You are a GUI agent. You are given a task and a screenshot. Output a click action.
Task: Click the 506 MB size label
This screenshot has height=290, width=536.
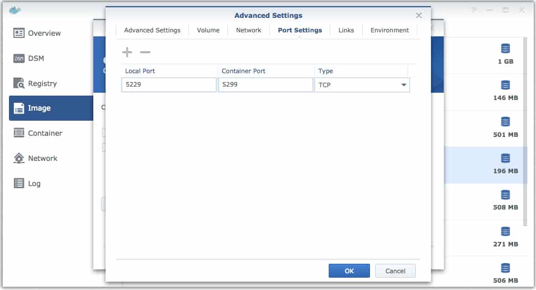coord(506,281)
